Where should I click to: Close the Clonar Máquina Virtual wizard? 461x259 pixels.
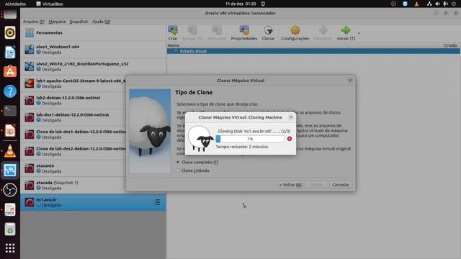(350, 80)
